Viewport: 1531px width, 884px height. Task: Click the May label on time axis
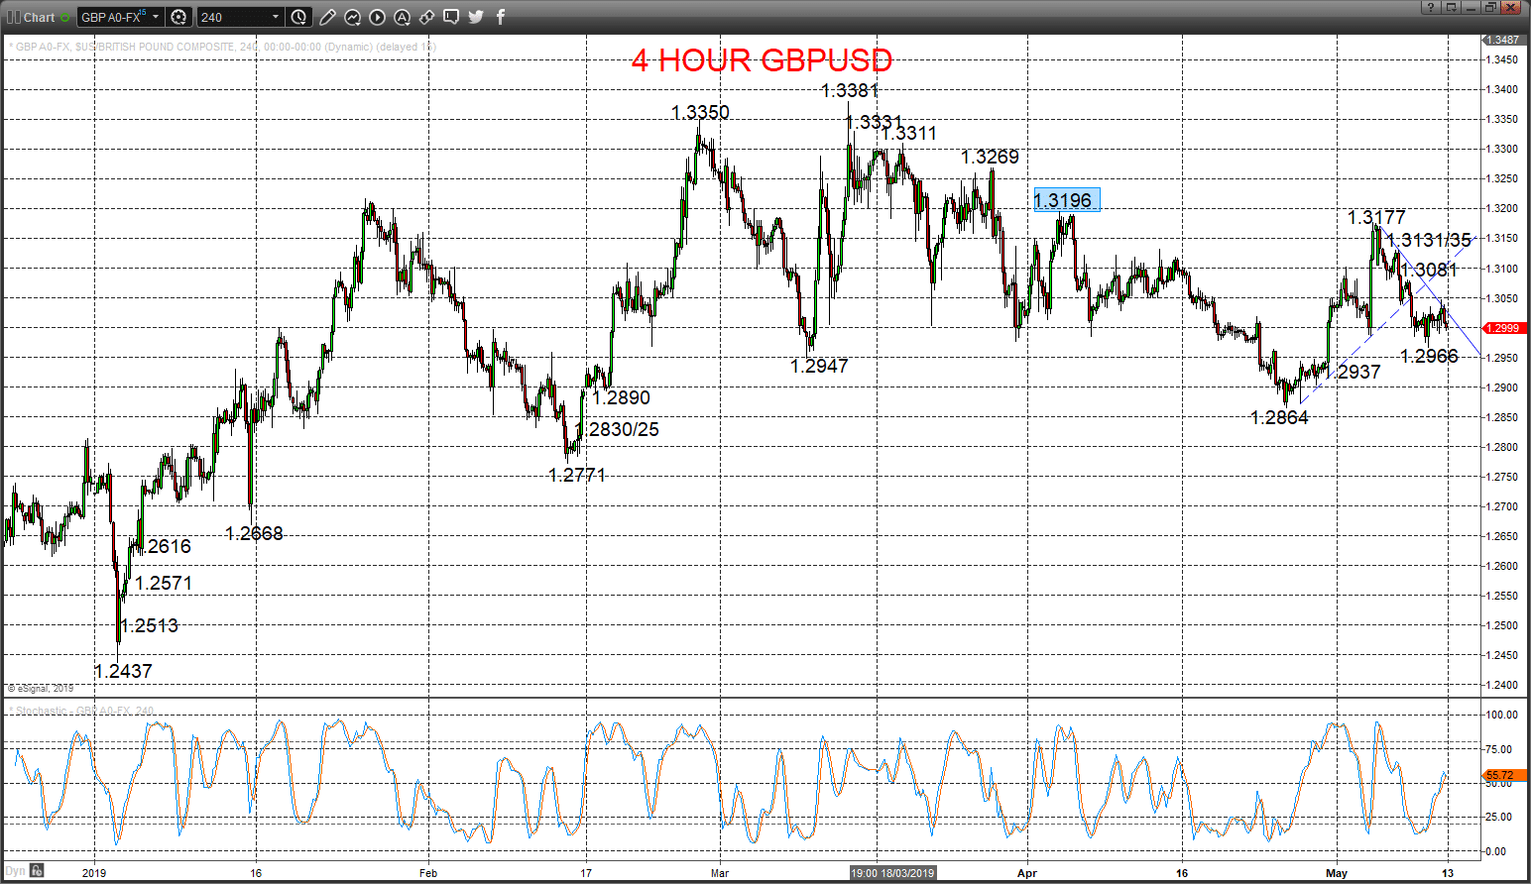tap(1337, 873)
